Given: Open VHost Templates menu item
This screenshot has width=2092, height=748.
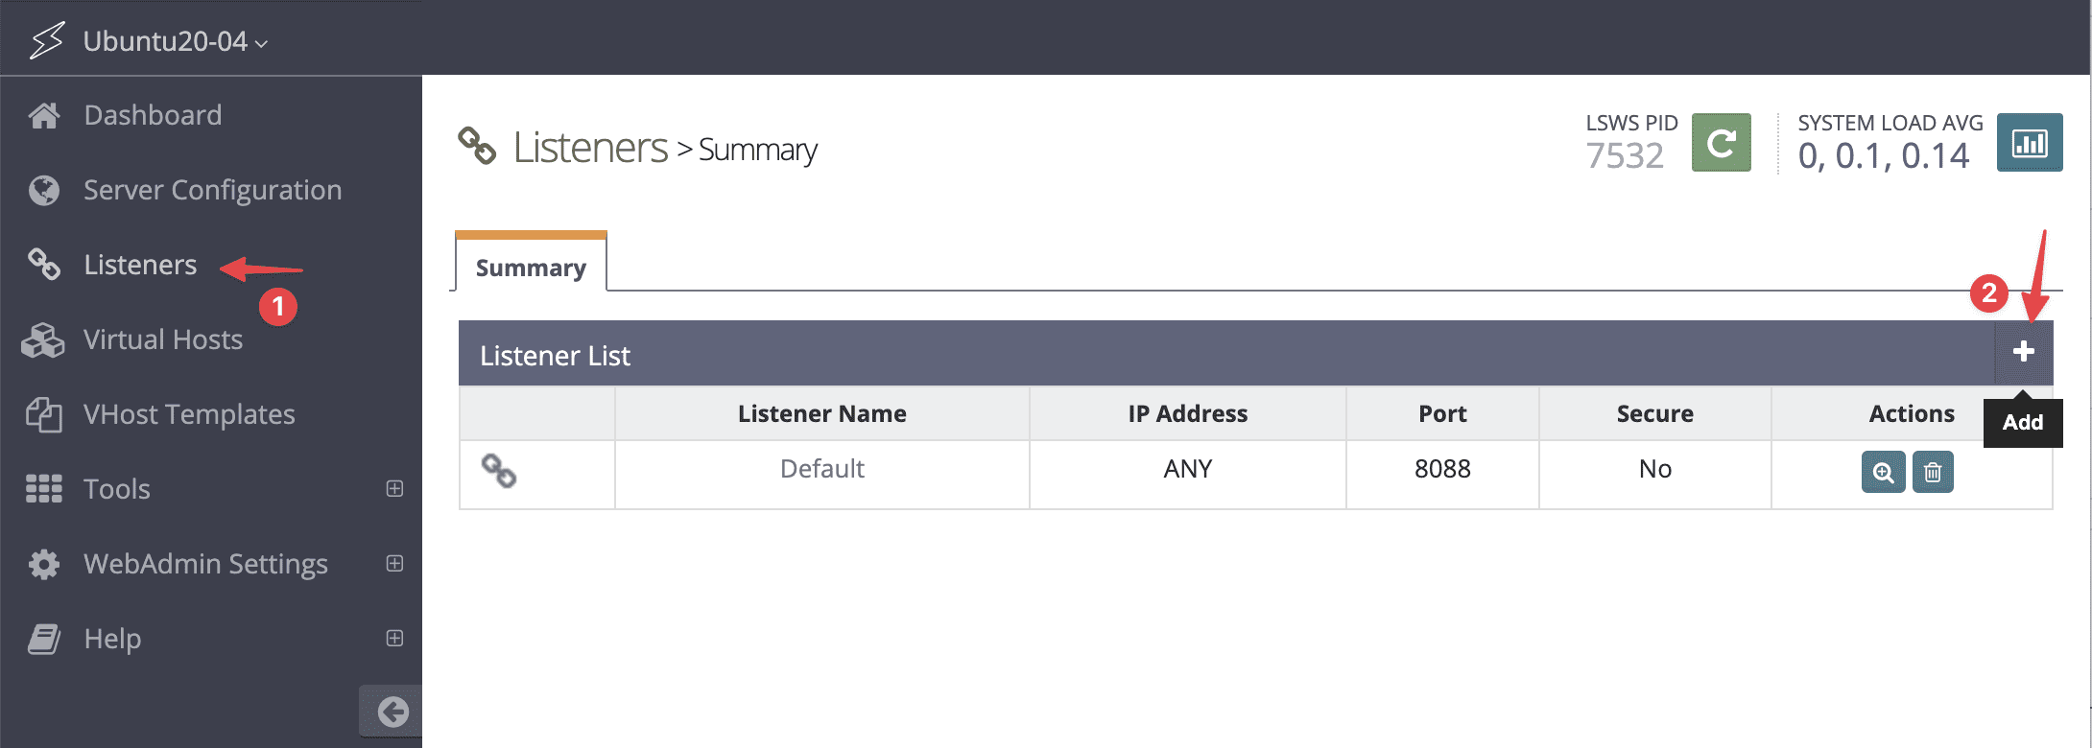Looking at the screenshot, I should click(189, 415).
